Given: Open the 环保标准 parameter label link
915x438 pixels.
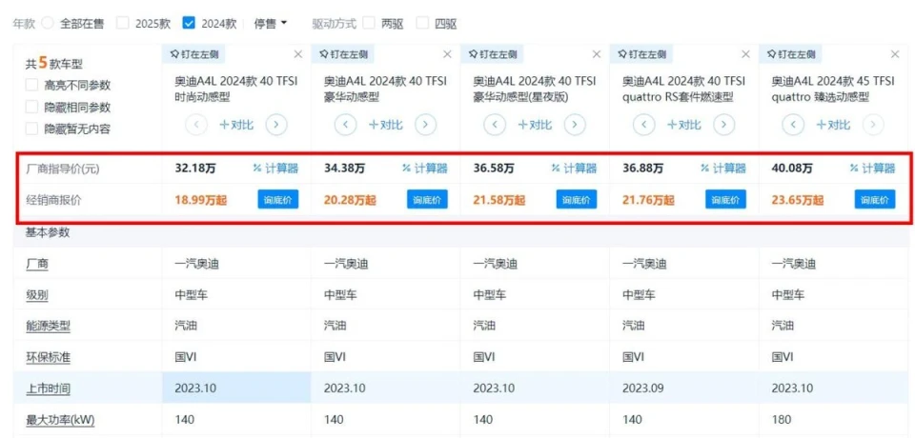Looking at the screenshot, I should (48, 357).
